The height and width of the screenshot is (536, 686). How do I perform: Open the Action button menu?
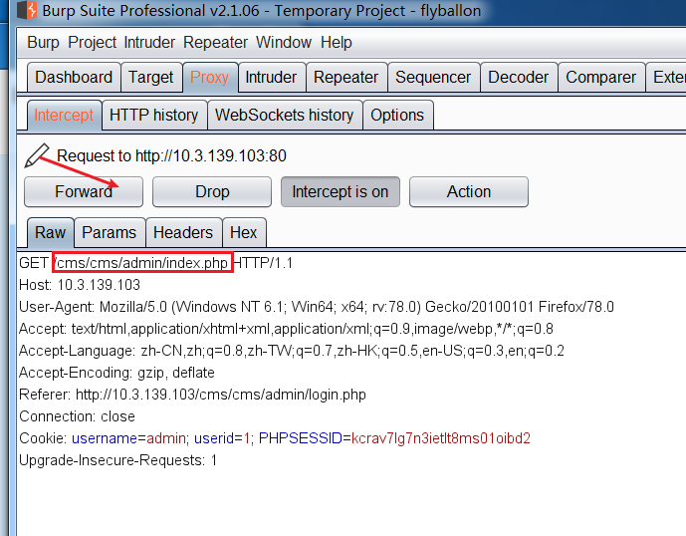469,192
